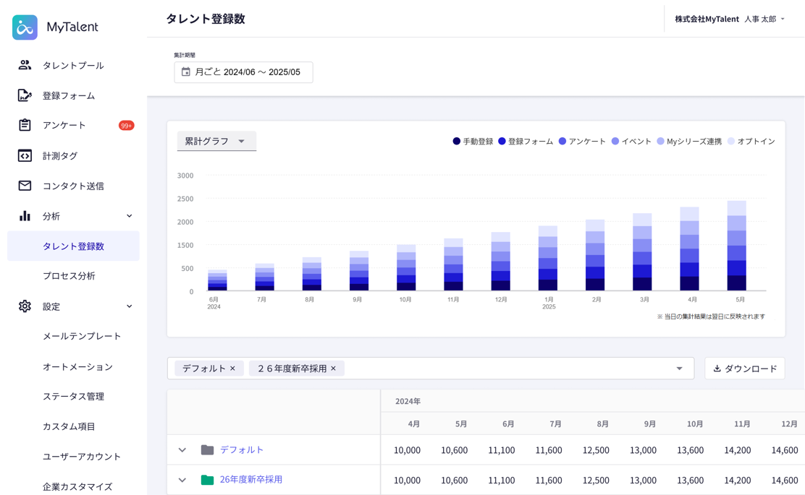Open メールテンプレート settings page
The image size is (805, 495).
coord(82,336)
